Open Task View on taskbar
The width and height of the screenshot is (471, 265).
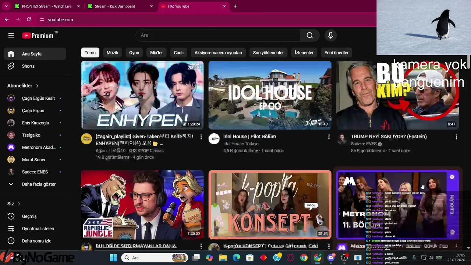(196, 258)
